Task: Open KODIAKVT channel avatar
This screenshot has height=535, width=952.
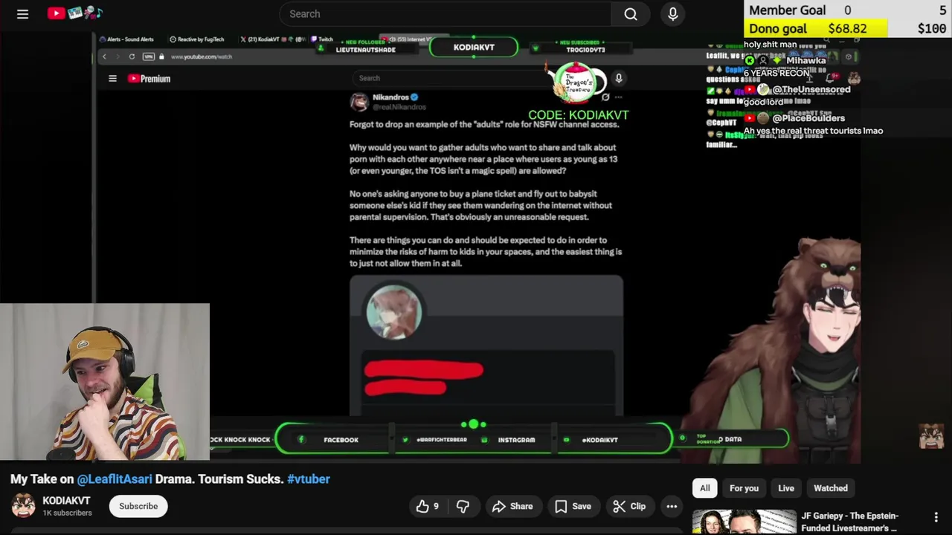Action: pos(23,505)
